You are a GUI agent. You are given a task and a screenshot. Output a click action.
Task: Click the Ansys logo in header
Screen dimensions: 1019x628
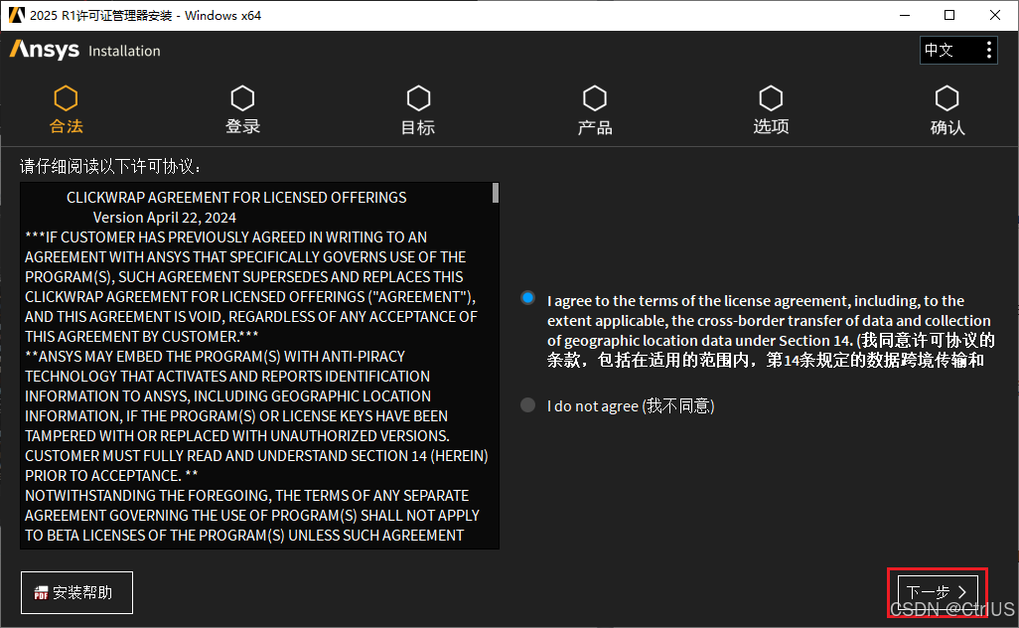[44, 50]
